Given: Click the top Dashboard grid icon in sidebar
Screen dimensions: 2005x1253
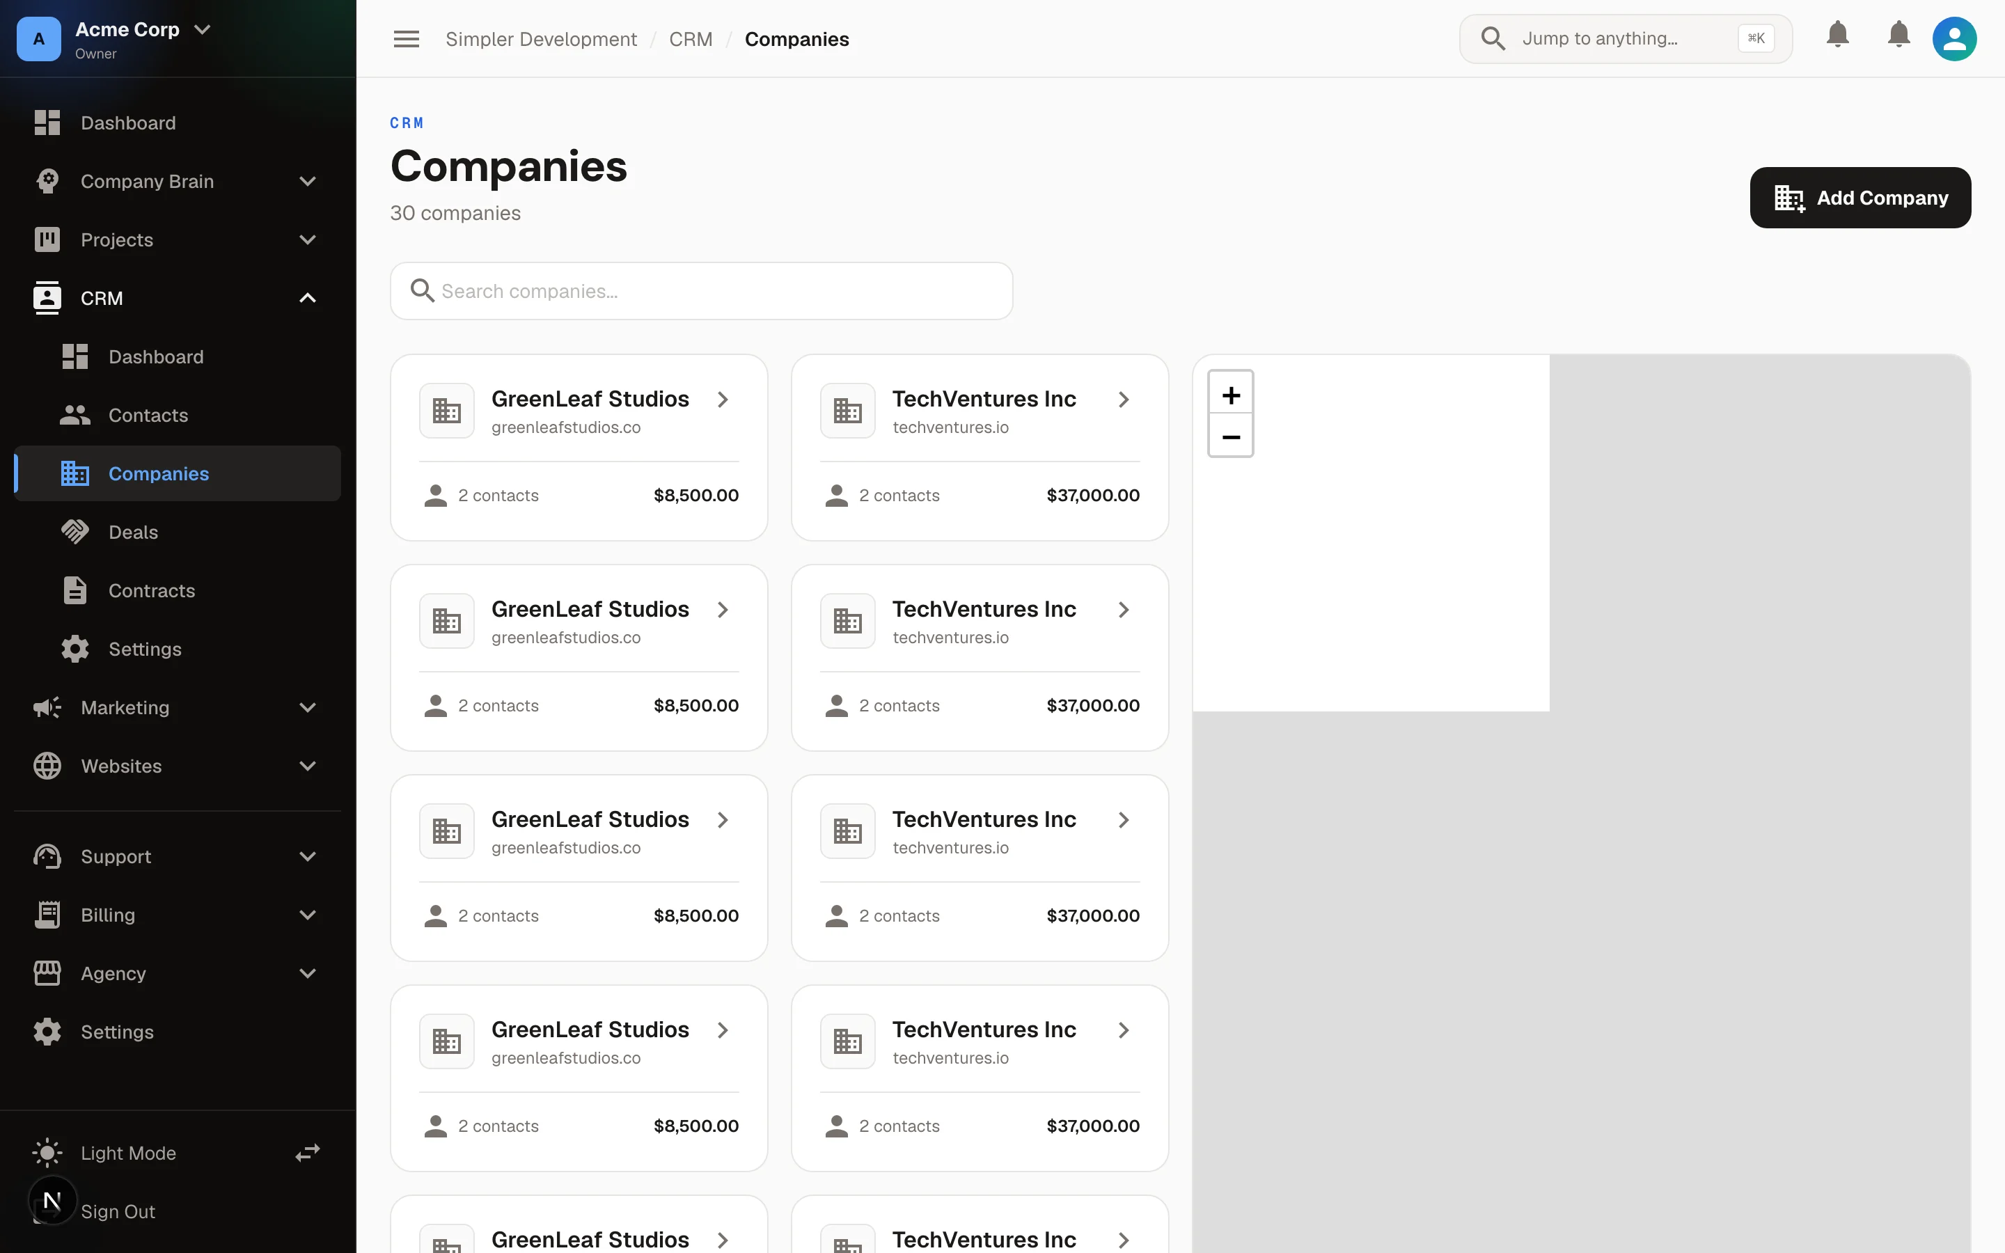Looking at the screenshot, I should click(47, 123).
